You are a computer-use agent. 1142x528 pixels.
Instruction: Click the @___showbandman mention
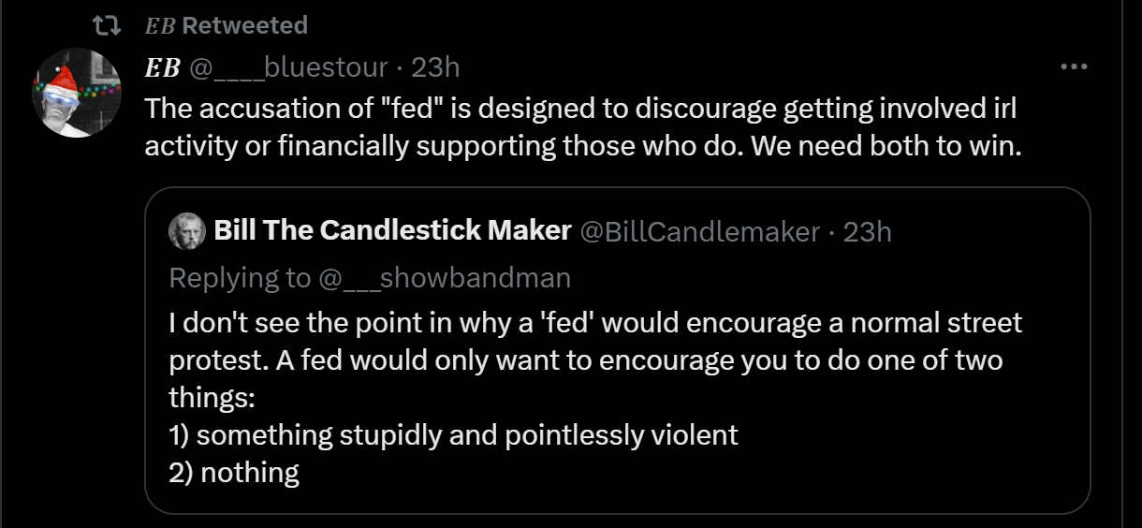click(x=445, y=277)
